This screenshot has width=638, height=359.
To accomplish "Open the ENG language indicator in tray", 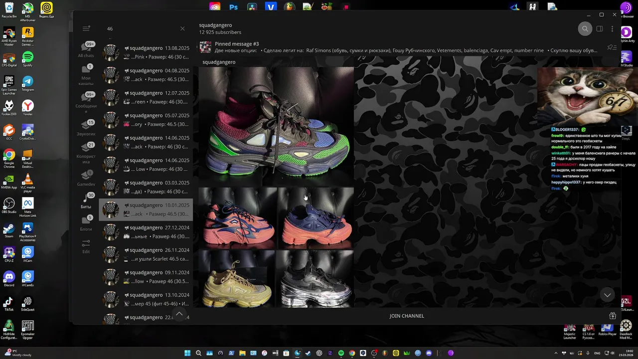I will (x=597, y=353).
